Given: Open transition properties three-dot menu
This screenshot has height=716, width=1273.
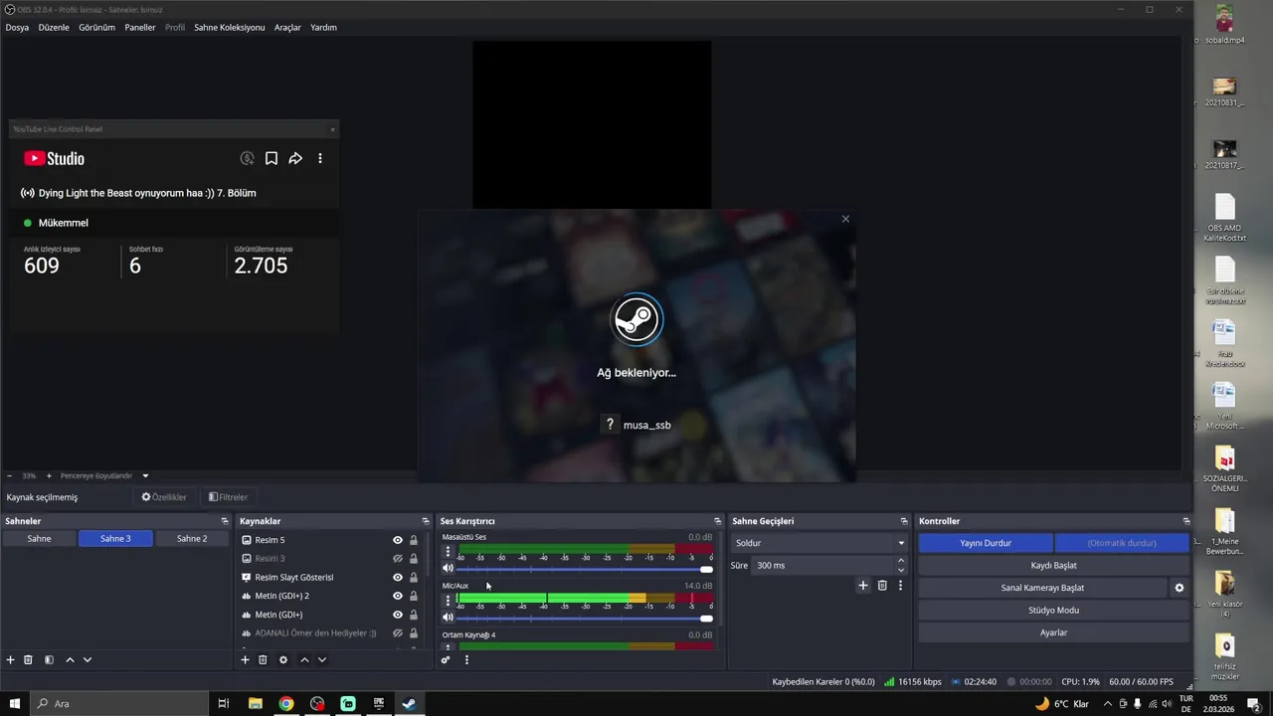Looking at the screenshot, I should pyautogui.click(x=900, y=586).
